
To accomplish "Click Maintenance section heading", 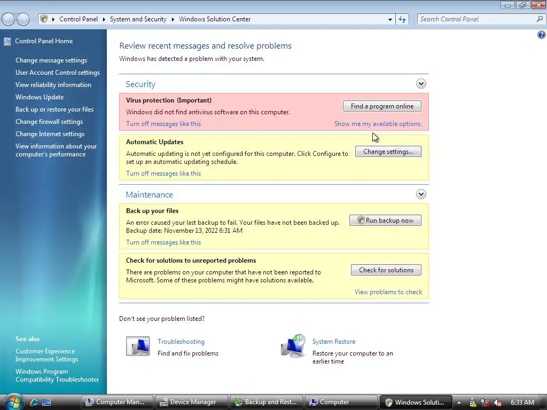I will click(x=150, y=195).
